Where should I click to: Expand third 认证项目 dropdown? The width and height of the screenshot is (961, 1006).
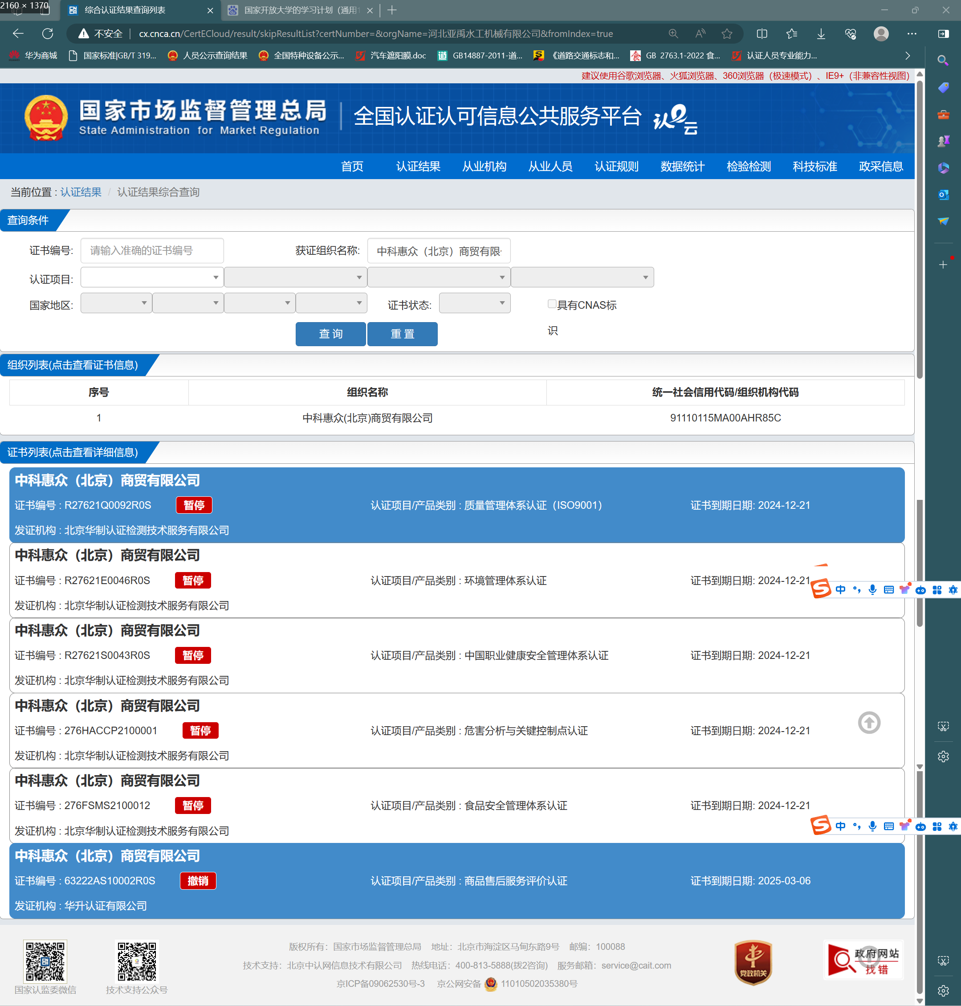(x=439, y=277)
